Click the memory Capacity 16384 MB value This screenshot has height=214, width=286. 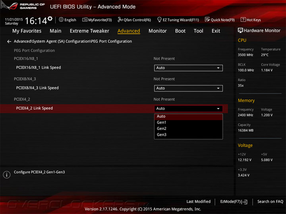(x=245, y=130)
